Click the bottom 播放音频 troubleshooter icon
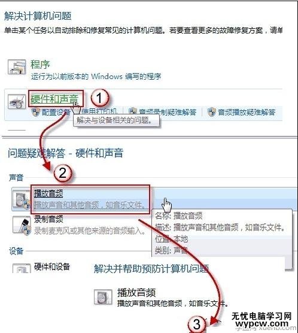Viewport: 298px width, 333px height. 103,296
